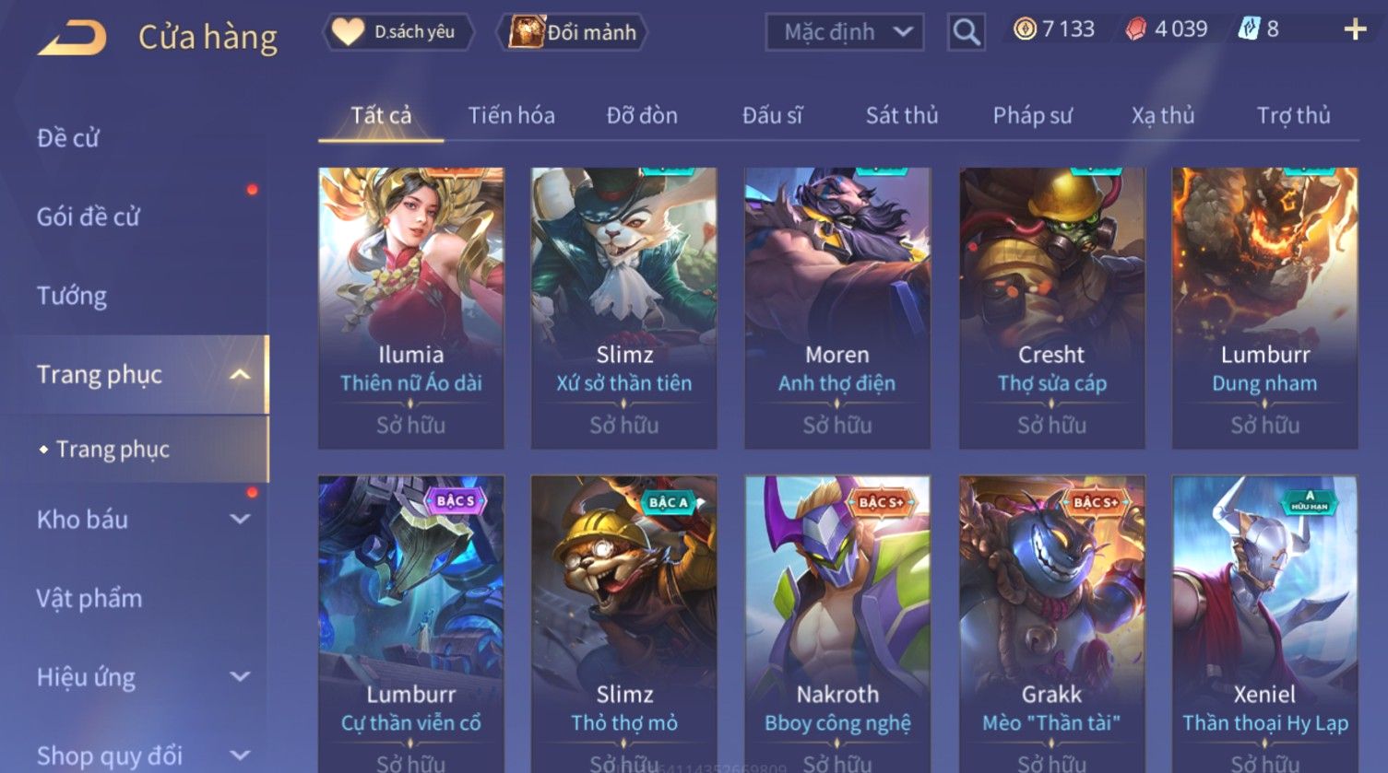Expand the Hiệu ứng sidebar section
The width and height of the screenshot is (1388, 773).
240,677
